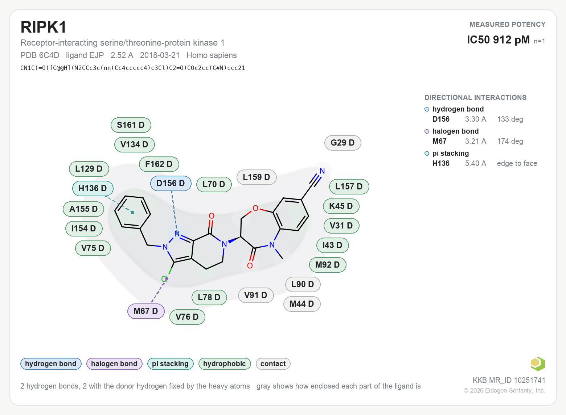Screen dimensions: 566x415
Task: Pick residue label L157 D
Action: (x=349, y=186)
